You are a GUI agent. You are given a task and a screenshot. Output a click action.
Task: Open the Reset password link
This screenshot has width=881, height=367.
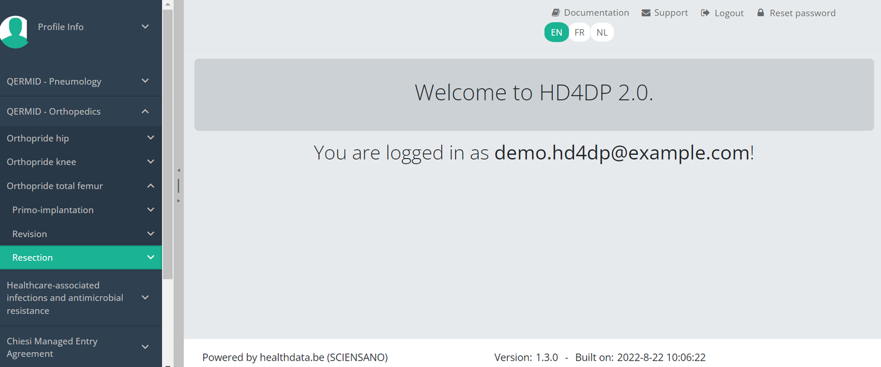pos(802,13)
